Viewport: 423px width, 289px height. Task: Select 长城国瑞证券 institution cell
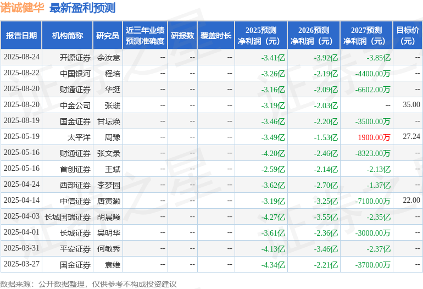(x=68, y=216)
